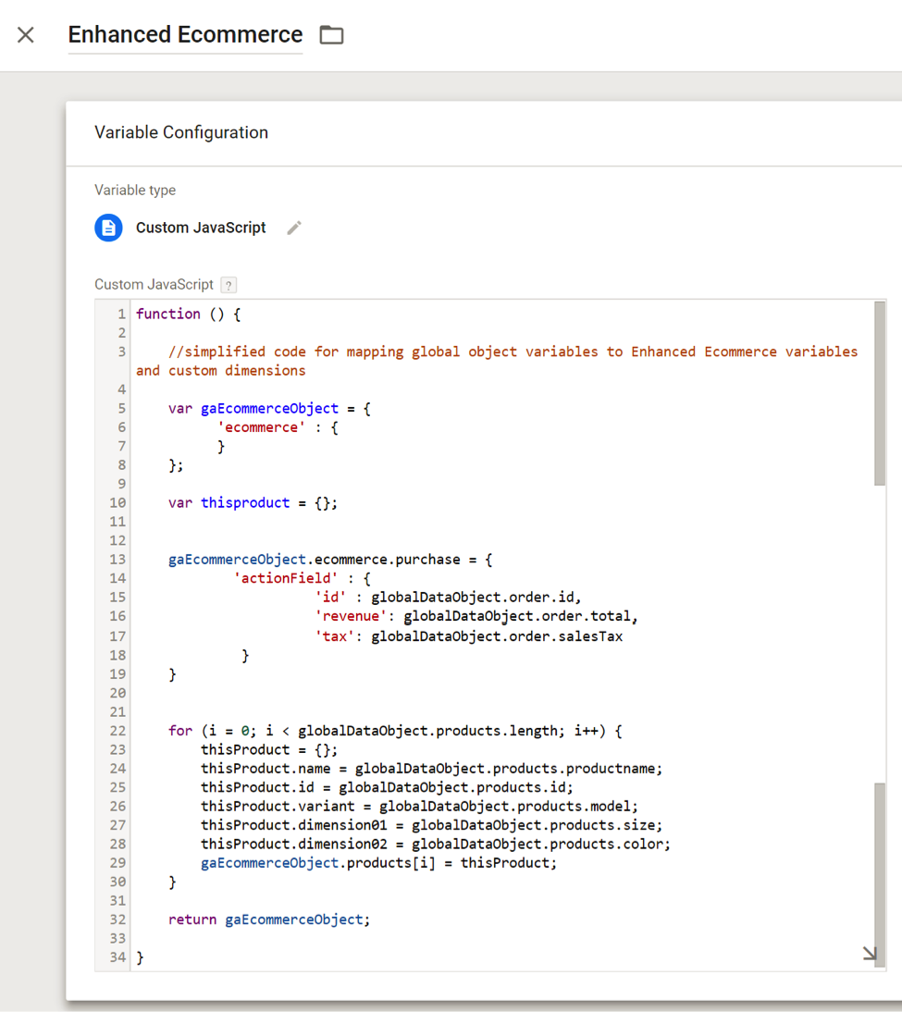The height and width of the screenshot is (1012, 902).
Task: Click thisProduct.dimension01 assignment line
Action: click(432, 825)
